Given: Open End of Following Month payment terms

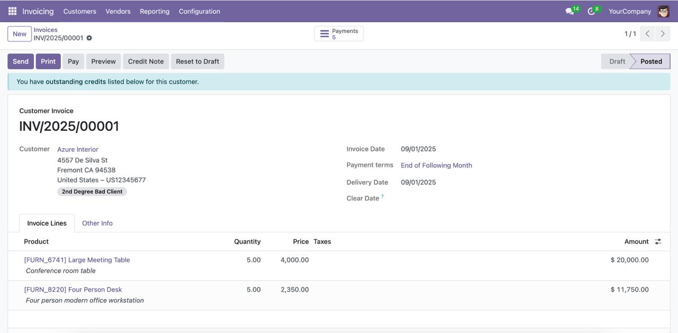Looking at the screenshot, I should coord(436,165).
